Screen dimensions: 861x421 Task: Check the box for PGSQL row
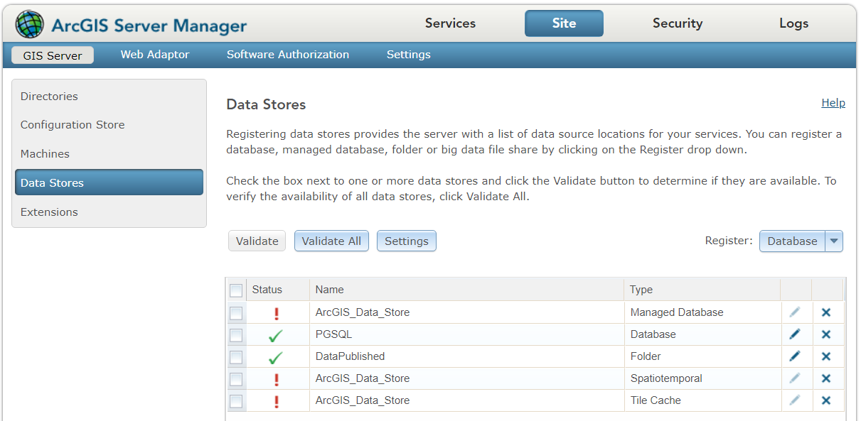[236, 334]
